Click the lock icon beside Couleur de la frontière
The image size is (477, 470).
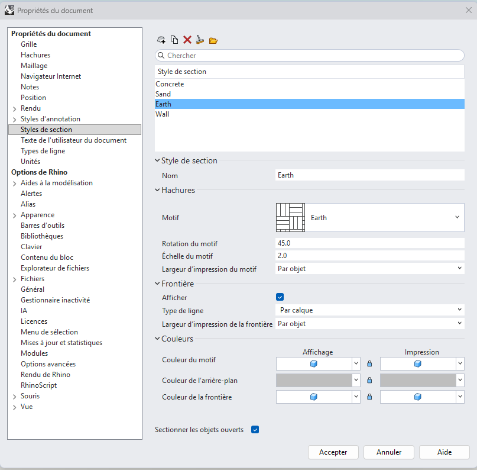[x=369, y=397]
